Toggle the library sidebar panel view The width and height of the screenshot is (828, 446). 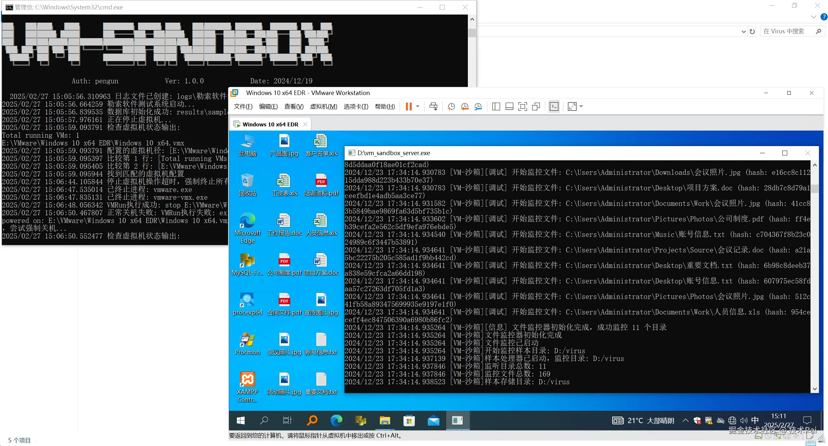(x=496, y=107)
